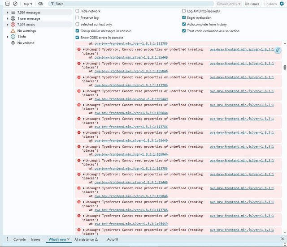Click the scrollbar up arrow

pyautogui.click(x=285, y=43)
